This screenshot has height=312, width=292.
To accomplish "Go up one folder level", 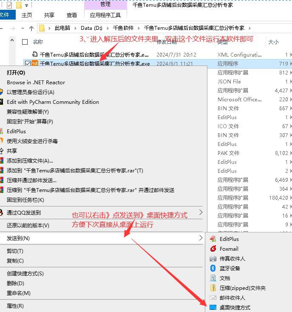I will [31, 29].
